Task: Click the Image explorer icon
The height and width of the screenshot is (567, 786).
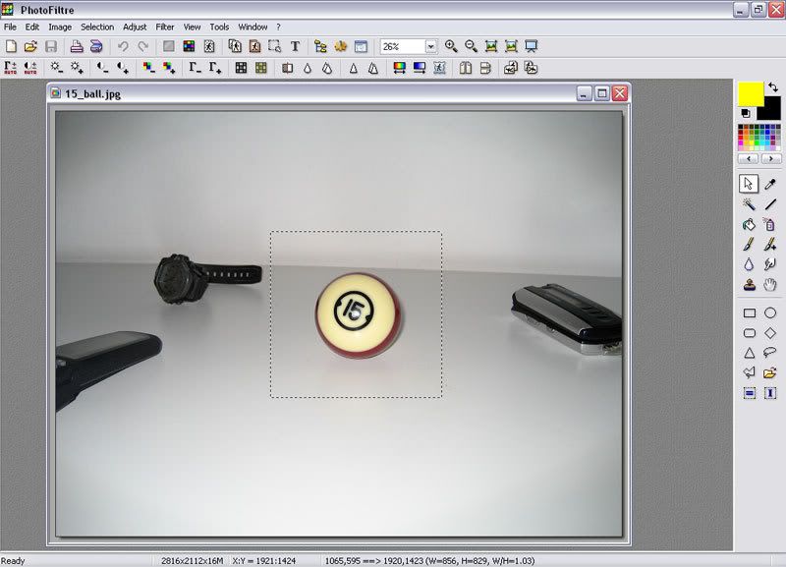Action: point(320,46)
